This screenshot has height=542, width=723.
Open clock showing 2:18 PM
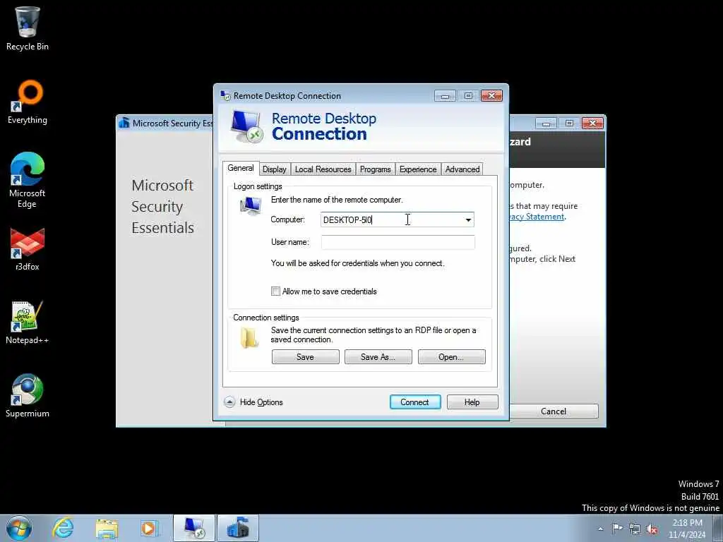[687, 529]
